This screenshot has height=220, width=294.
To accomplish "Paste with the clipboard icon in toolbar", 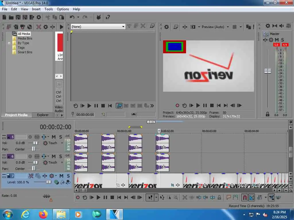I will point(62,17).
